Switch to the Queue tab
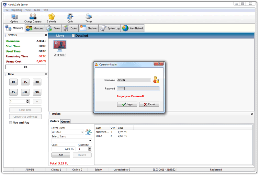 click(x=65, y=122)
